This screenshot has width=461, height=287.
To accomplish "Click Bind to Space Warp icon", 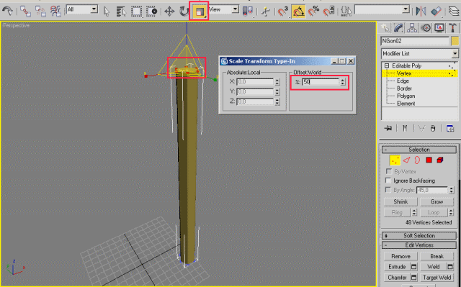I will 55,12.
